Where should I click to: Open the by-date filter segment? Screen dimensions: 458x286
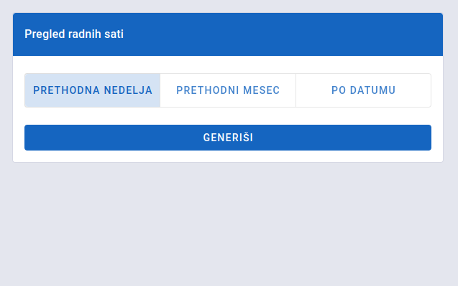[363, 90]
